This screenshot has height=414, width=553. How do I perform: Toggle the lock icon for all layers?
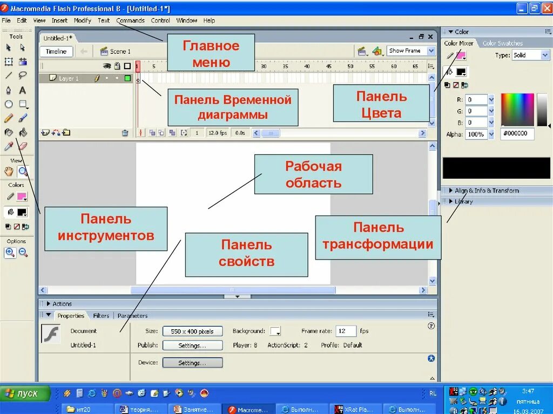tap(117, 66)
